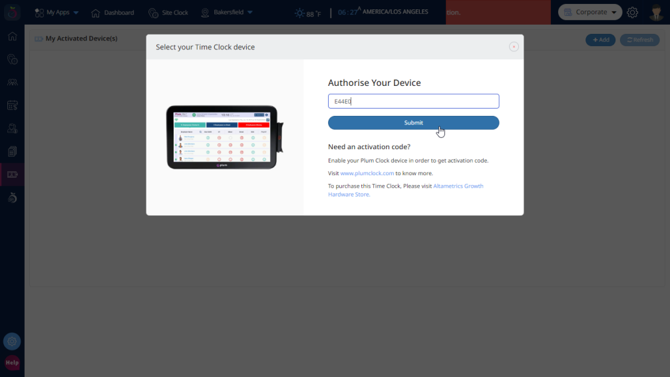Open the Bakersfield location dropdown

pyautogui.click(x=227, y=13)
